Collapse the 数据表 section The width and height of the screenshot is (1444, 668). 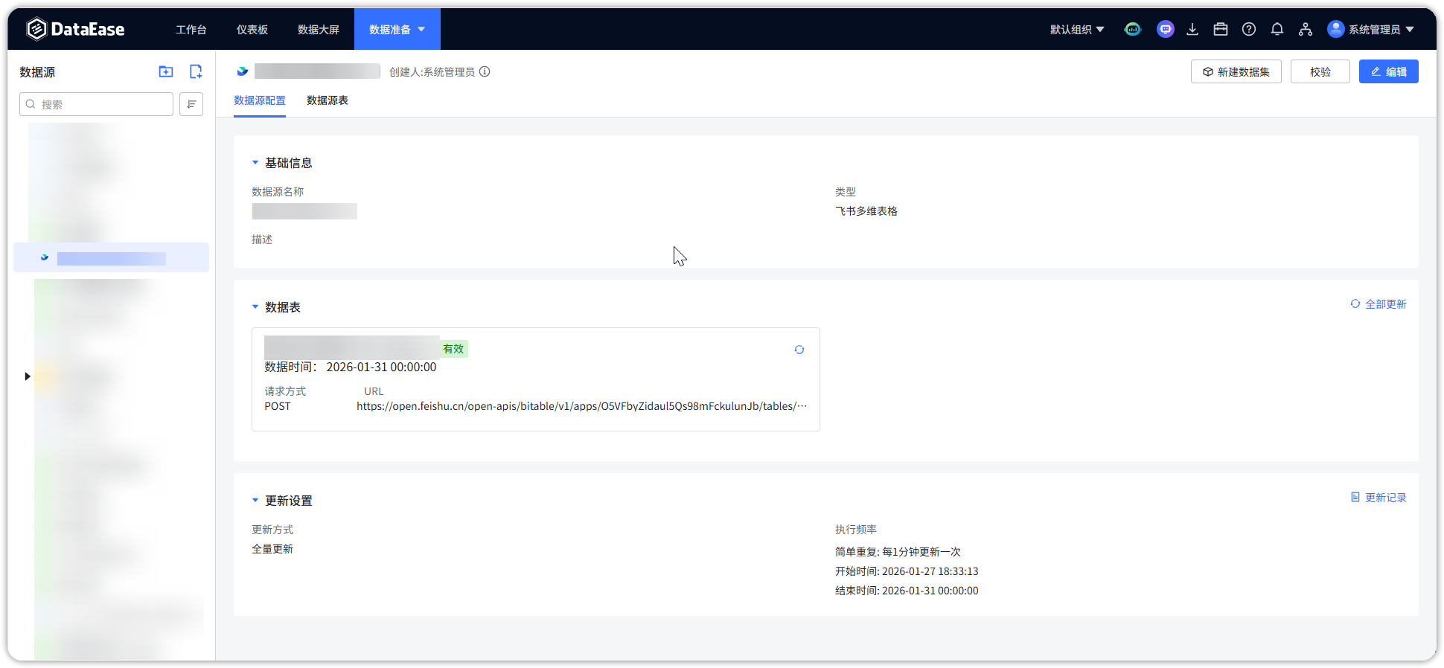coord(255,307)
